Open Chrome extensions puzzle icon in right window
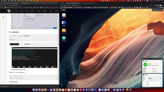 156,5
